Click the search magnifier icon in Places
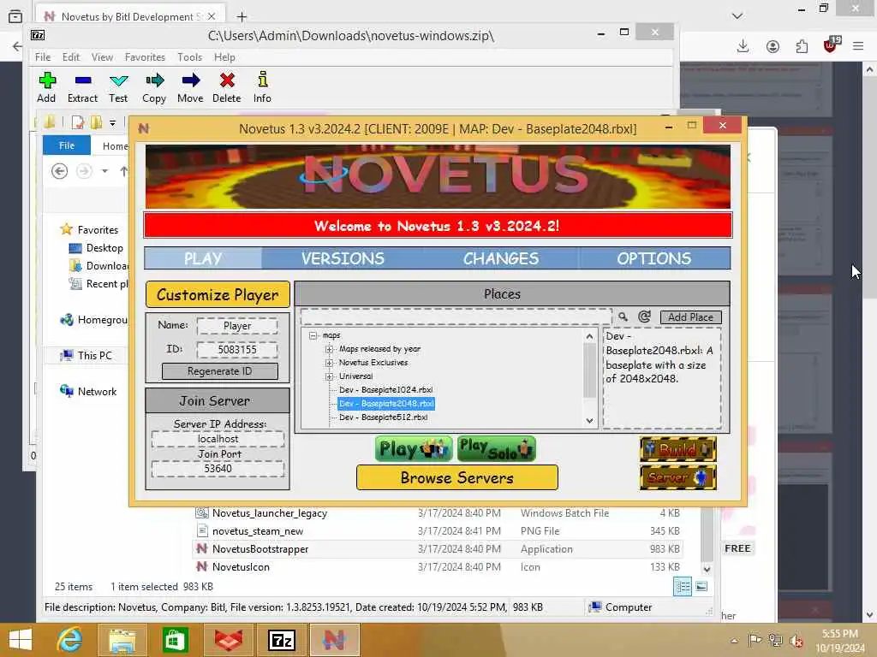The image size is (877, 657). tap(623, 317)
